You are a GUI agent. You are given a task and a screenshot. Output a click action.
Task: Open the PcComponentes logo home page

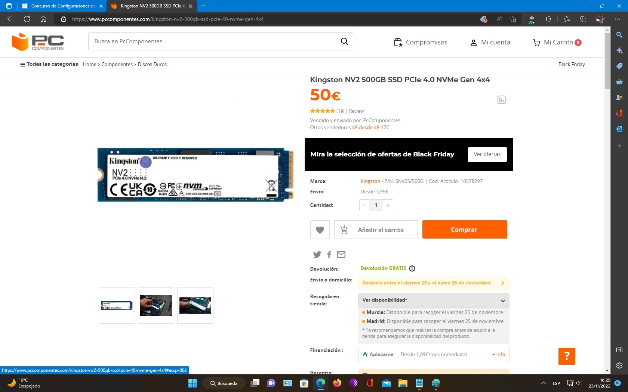tap(38, 42)
